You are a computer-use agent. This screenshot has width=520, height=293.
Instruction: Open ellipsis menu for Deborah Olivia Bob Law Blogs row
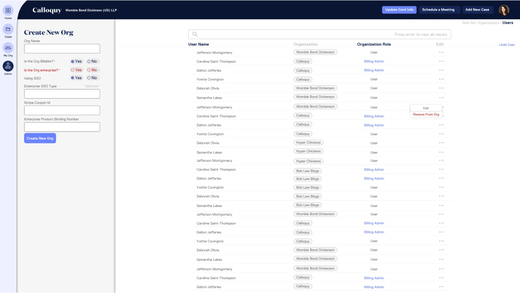[x=441, y=196]
